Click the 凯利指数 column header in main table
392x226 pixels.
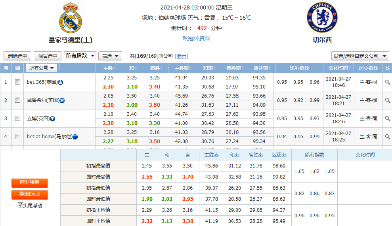click(x=300, y=68)
